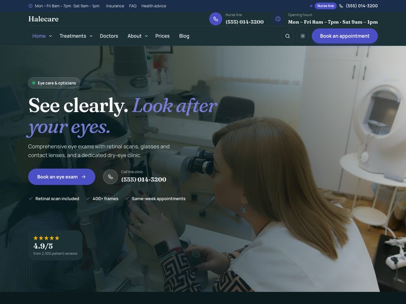The width and height of the screenshot is (406, 304).
Task: Open the Health advice link
Action: [154, 6]
